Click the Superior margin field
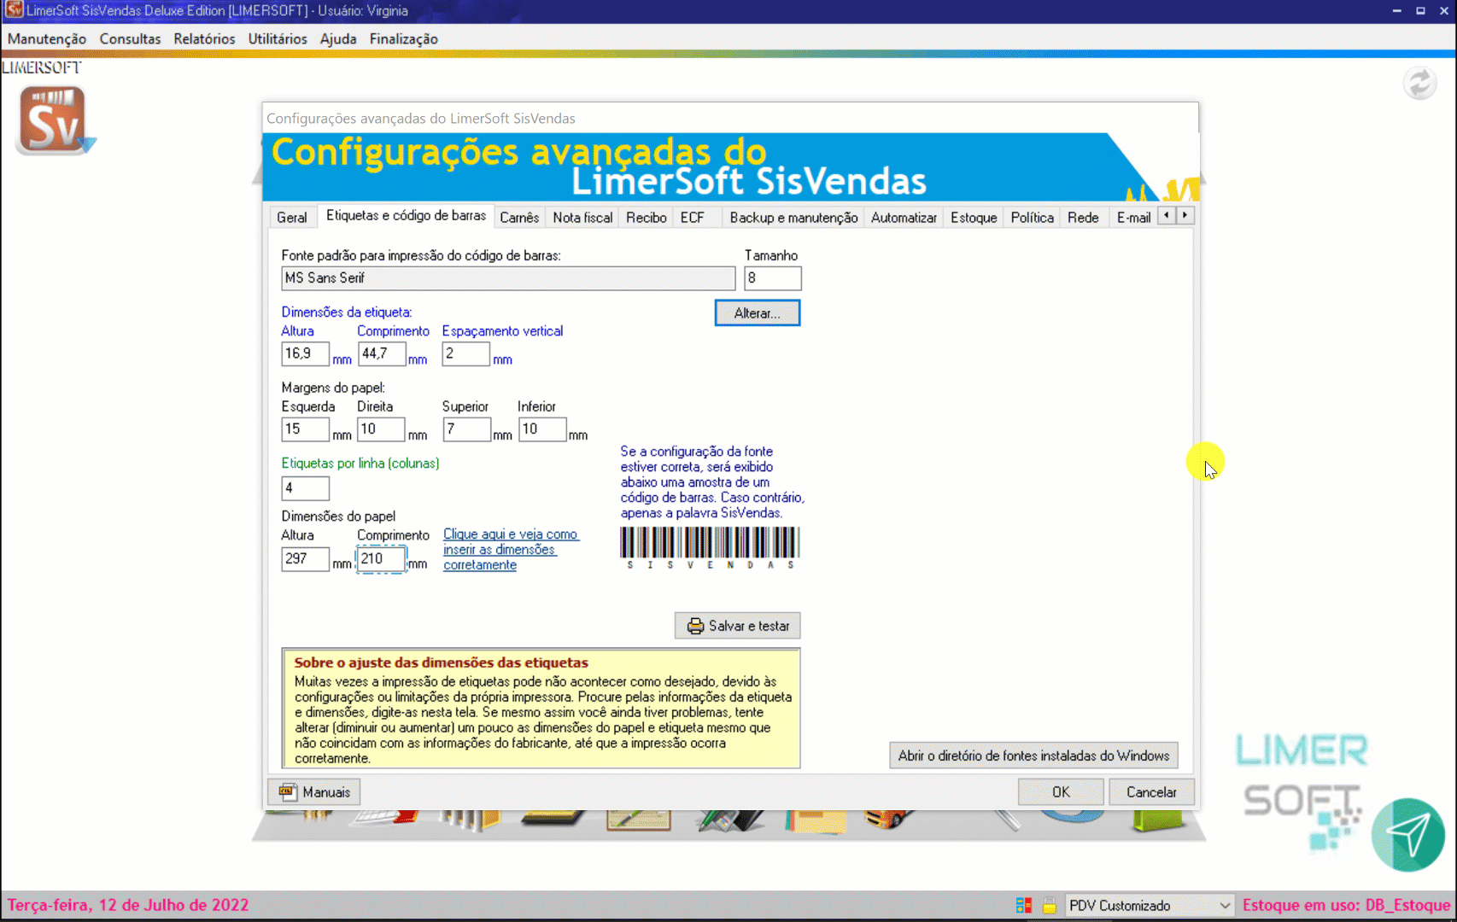 click(x=467, y=429)
